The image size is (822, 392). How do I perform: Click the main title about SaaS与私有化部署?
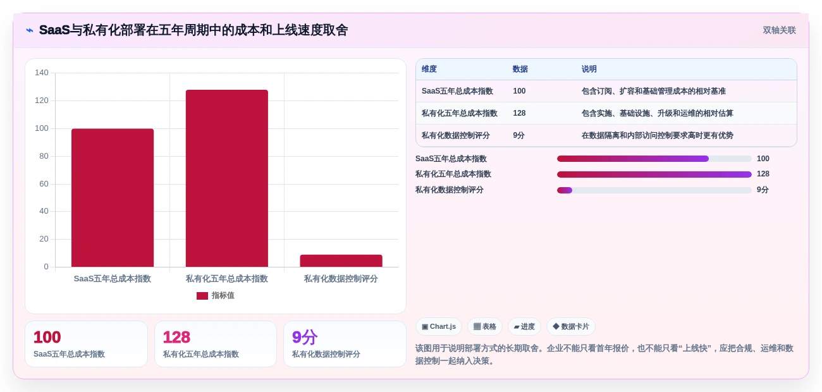coord(193,30)
